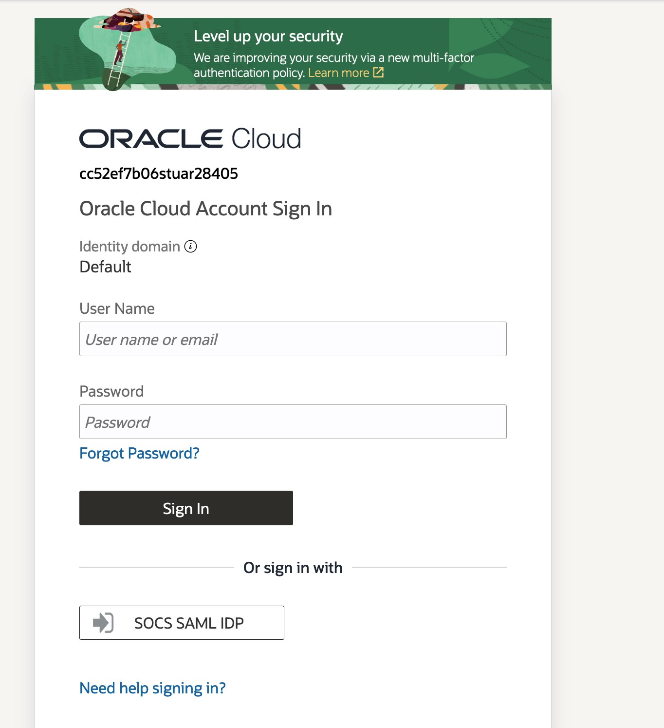Image resolution: width=664 pixels, height=728 pixels.
Task: Click the Oracle Cloud logo
Action: click(190, 139)
